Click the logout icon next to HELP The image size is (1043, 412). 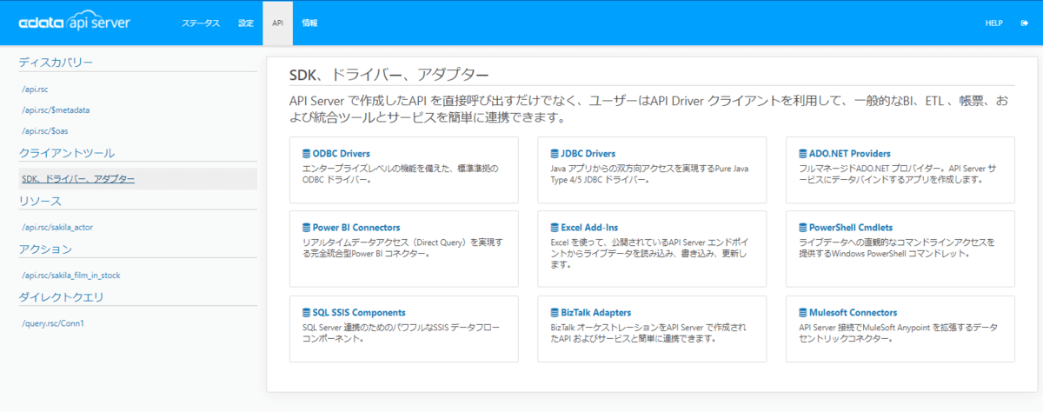[1024, 23]
